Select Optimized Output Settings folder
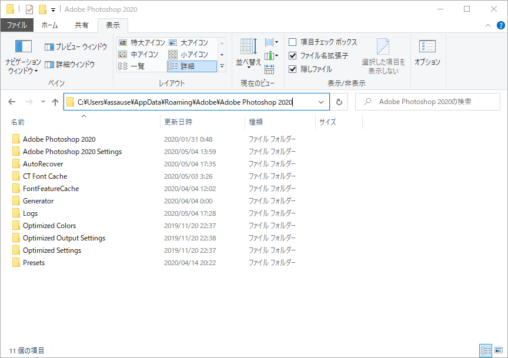 point(59,238)
